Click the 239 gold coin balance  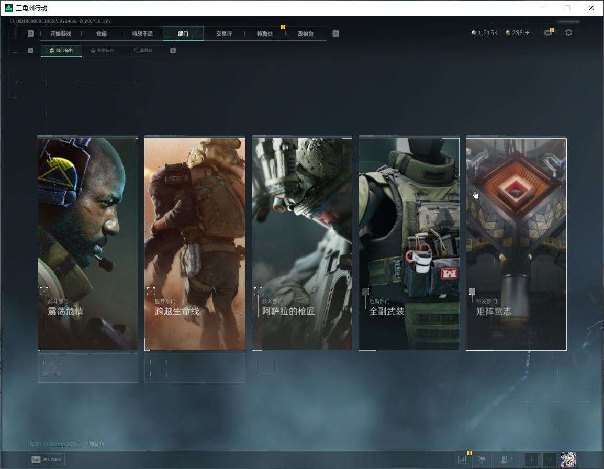pyautogui.click(x=514, y=33)
